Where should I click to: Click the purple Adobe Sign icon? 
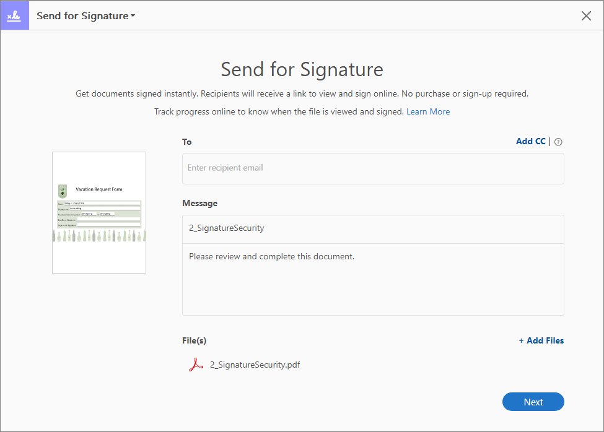[14, 15]
